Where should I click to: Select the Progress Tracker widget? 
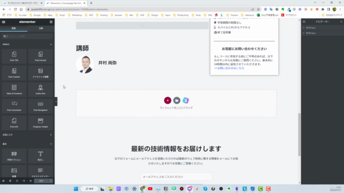click(40, 123)
